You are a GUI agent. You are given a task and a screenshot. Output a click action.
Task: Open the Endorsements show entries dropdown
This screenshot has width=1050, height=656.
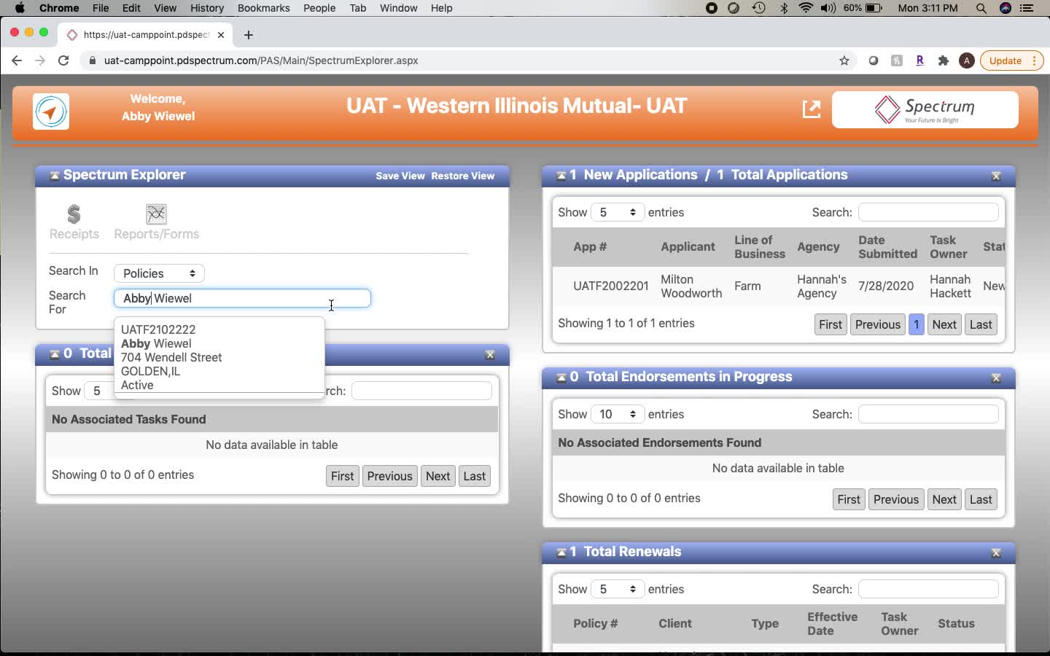[x=618, y=414]
